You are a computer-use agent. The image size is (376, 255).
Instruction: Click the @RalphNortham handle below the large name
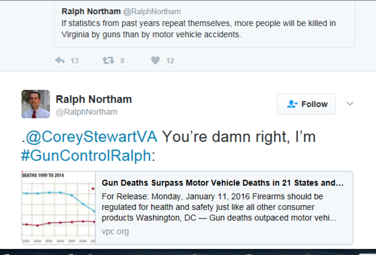pyautogui.click(x=87, y=112)
